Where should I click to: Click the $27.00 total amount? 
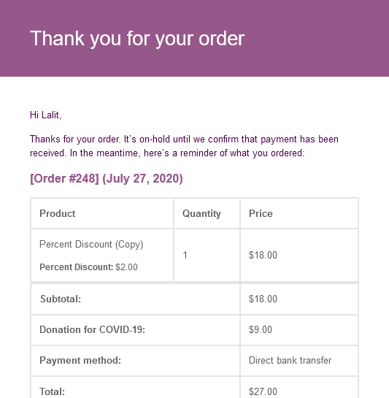click(x=263, y=391)
